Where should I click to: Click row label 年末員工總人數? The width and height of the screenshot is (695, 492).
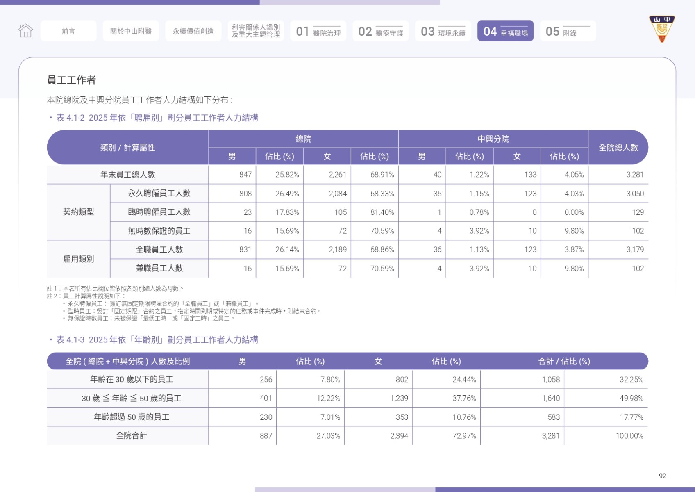(x=127, y=175)
